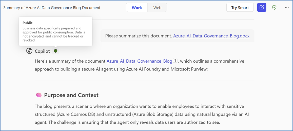Image resolution: width=293 pixels, height=131 pixels.
Task: Open Azure_AI_Data_Governance_Blog.docx link in the prompt
Action: pos(211,36)
